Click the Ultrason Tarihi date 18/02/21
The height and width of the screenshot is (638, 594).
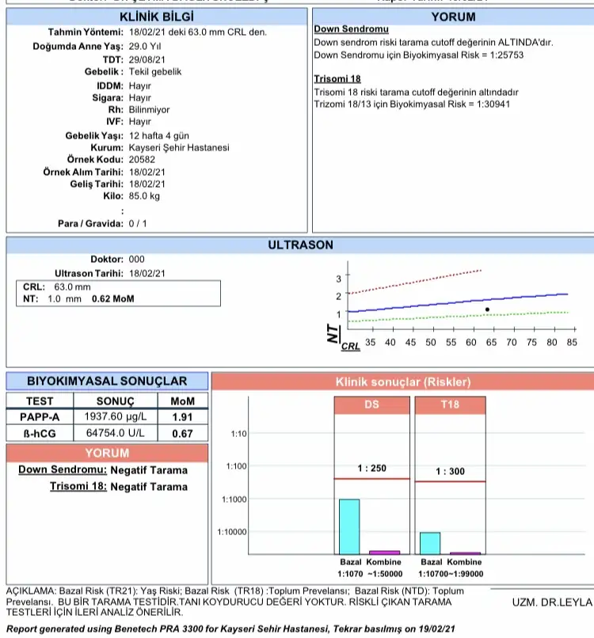point(147,273)
